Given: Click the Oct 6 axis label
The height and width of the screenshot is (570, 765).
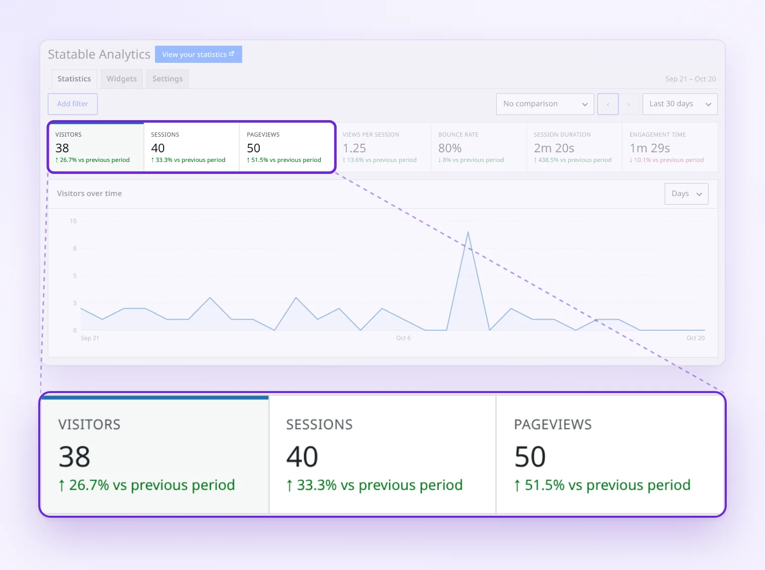Looking at the screenshot, I should pos(403,338).
